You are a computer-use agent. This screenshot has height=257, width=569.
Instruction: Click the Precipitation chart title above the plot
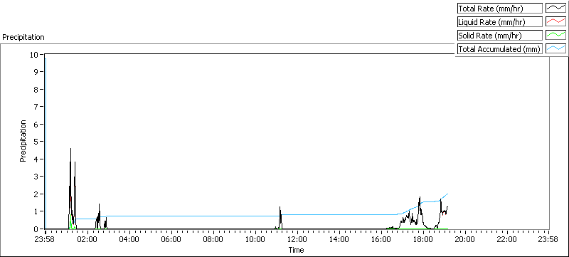[23, 37]
